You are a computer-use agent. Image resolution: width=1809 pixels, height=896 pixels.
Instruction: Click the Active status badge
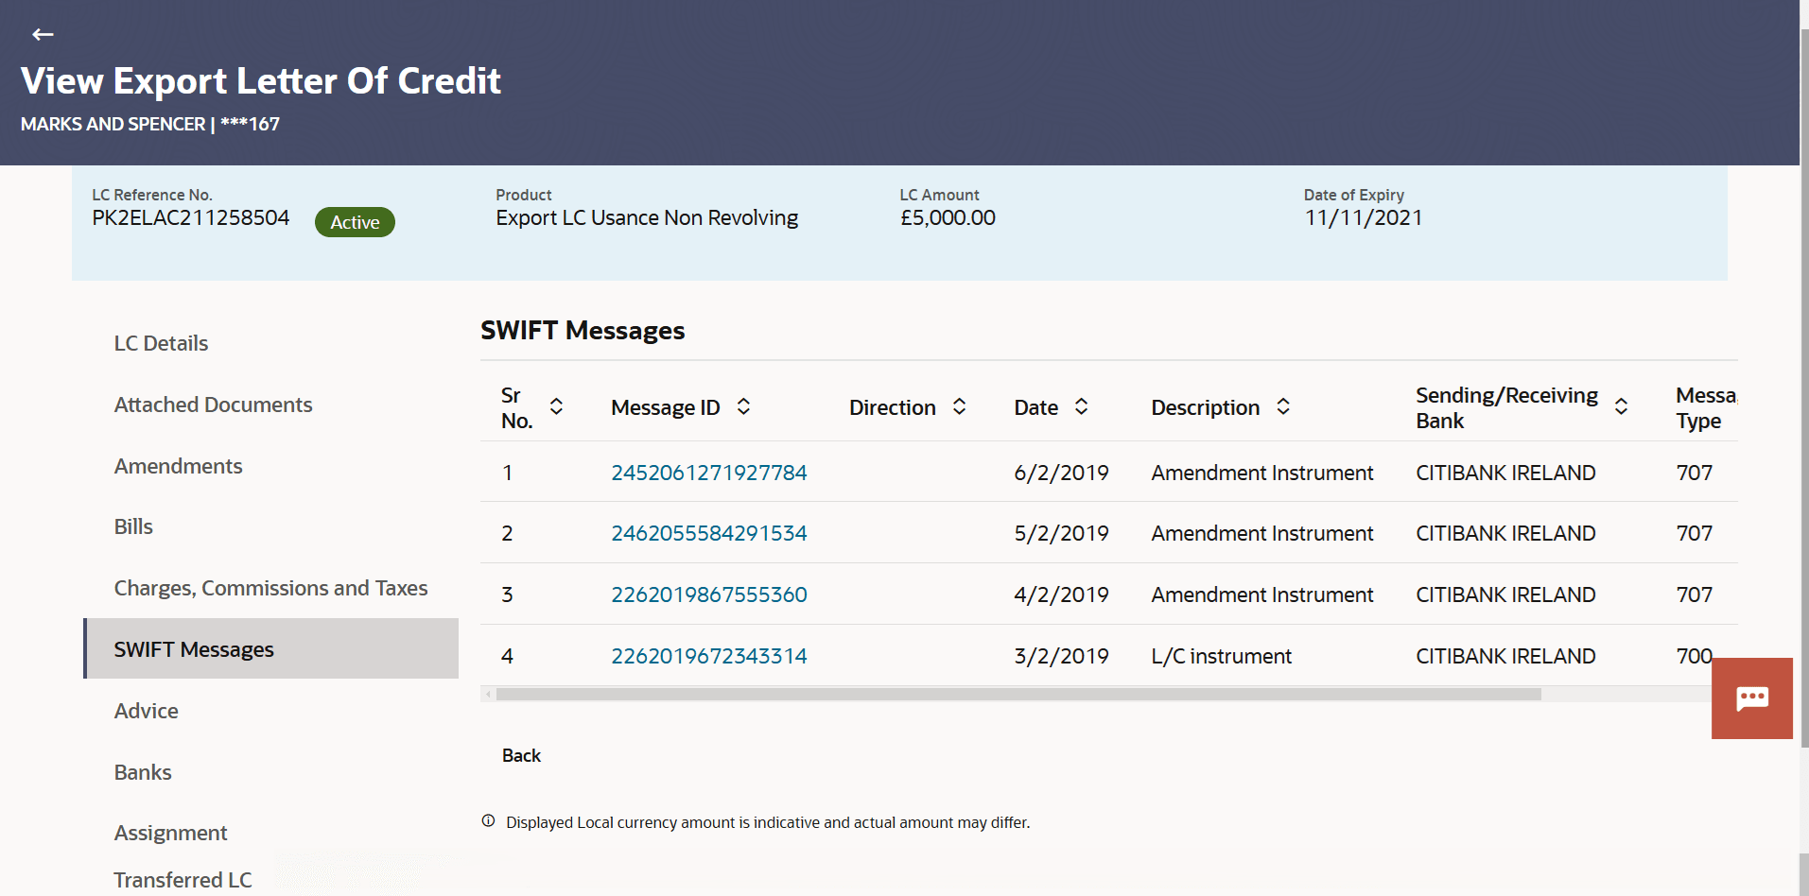(x=355, y=222)
